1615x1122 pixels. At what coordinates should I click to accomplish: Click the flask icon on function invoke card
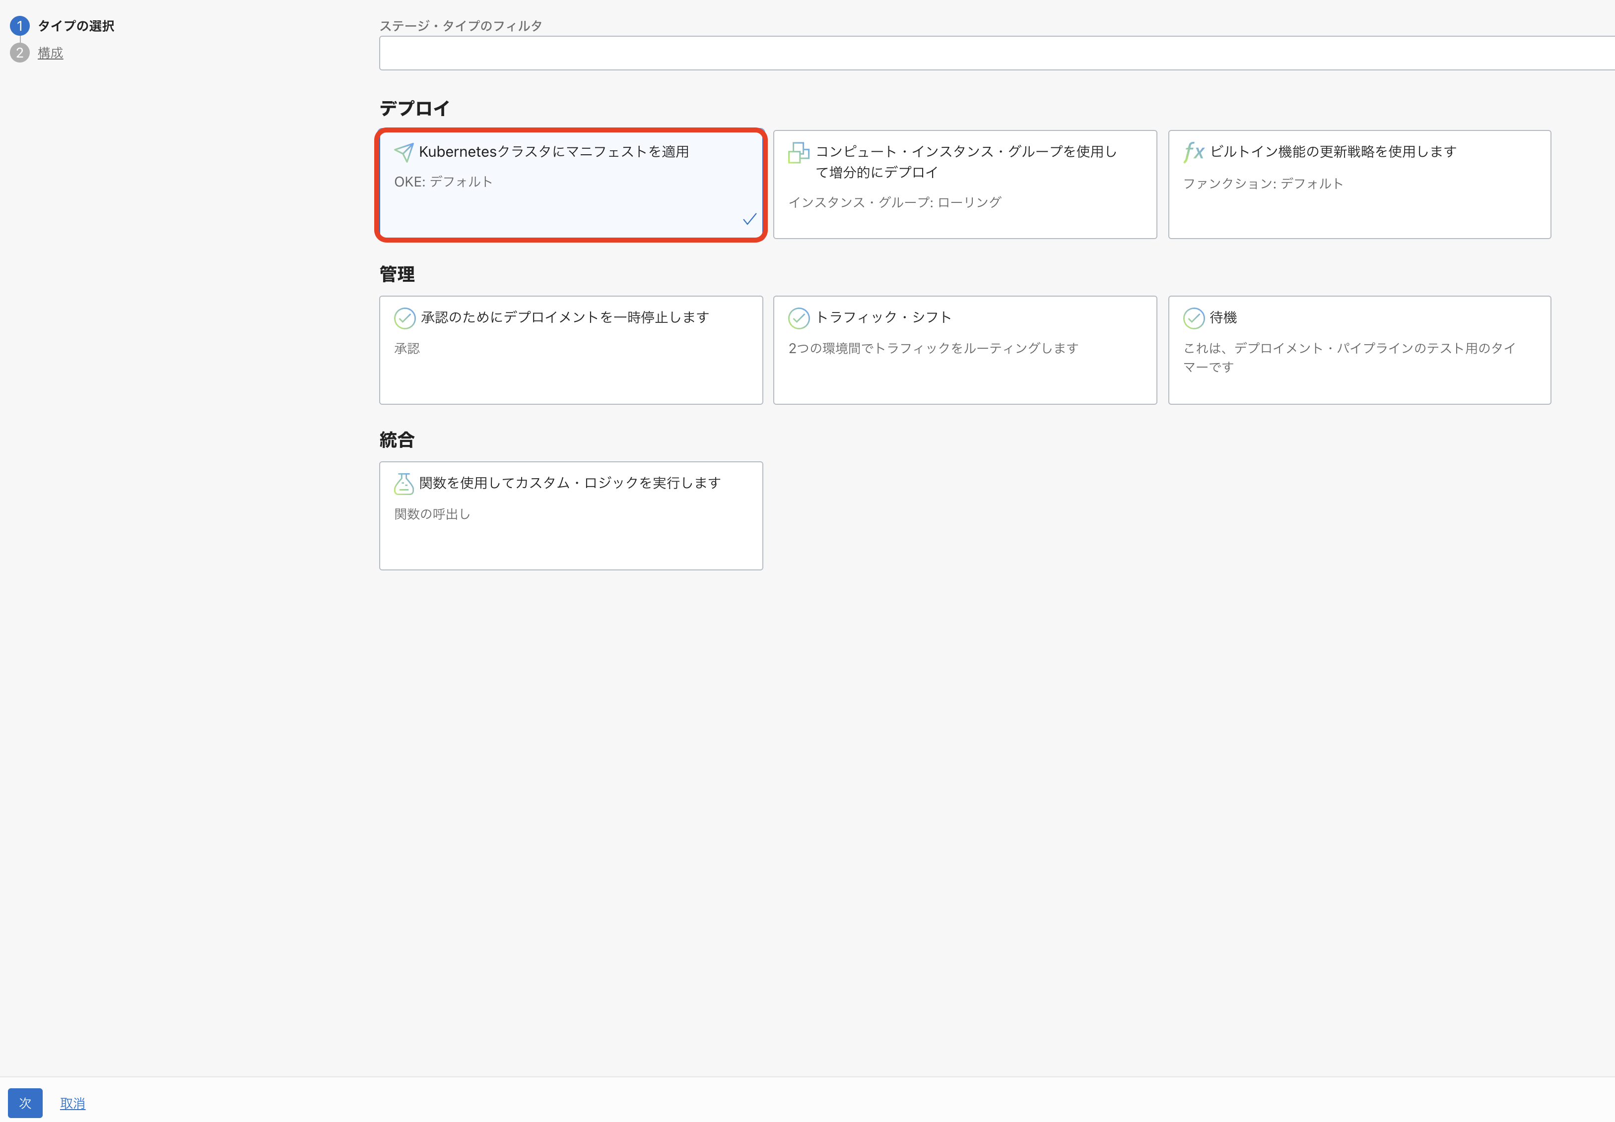coord(404,484)
